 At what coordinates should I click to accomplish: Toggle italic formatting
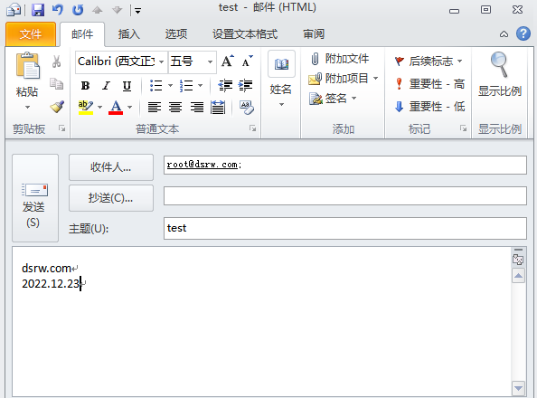(x=106, y=85)
